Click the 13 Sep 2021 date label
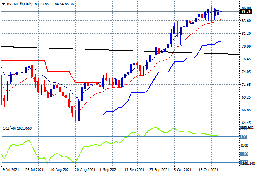This screenshot has height=174, width=255. [x=134, y=170]
